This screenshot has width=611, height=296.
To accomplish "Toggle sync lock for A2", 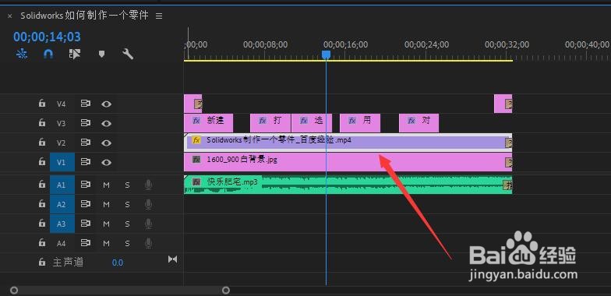I will click(x=86, y=204).
